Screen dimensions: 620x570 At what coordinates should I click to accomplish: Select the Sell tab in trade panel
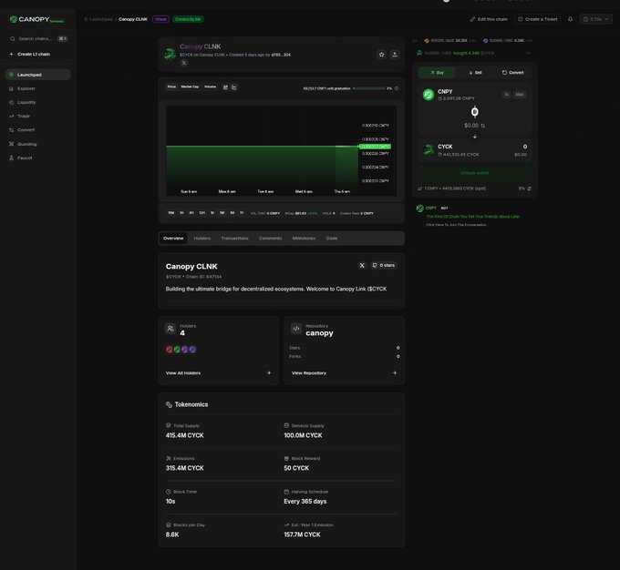[475, 73]
